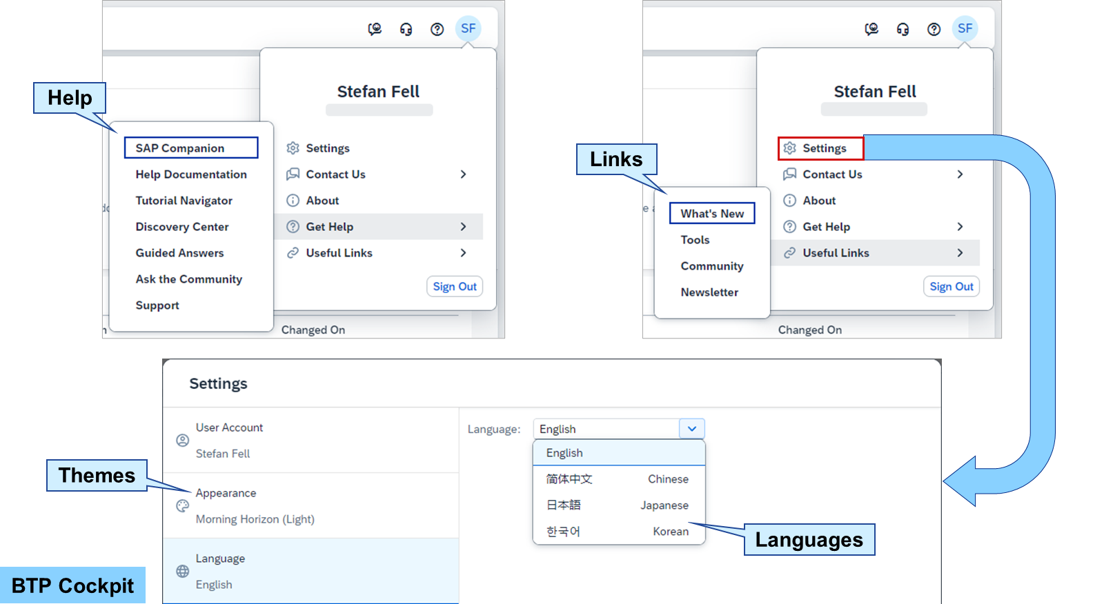The height and width of the screenshot is (604, 1104).
Task: Click the feedback icon in left screenshot header
Action: [375, 29]
